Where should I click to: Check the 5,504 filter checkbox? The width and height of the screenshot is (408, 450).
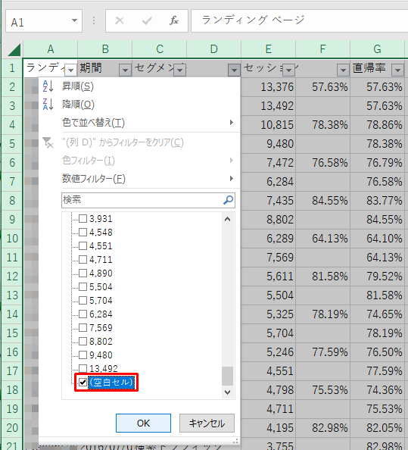pyautogui.click(x=83, y=286)
